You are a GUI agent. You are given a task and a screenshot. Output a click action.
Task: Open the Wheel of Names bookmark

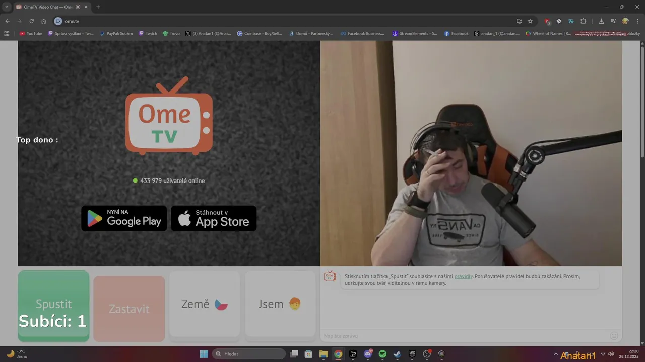(x=548, y=33)
